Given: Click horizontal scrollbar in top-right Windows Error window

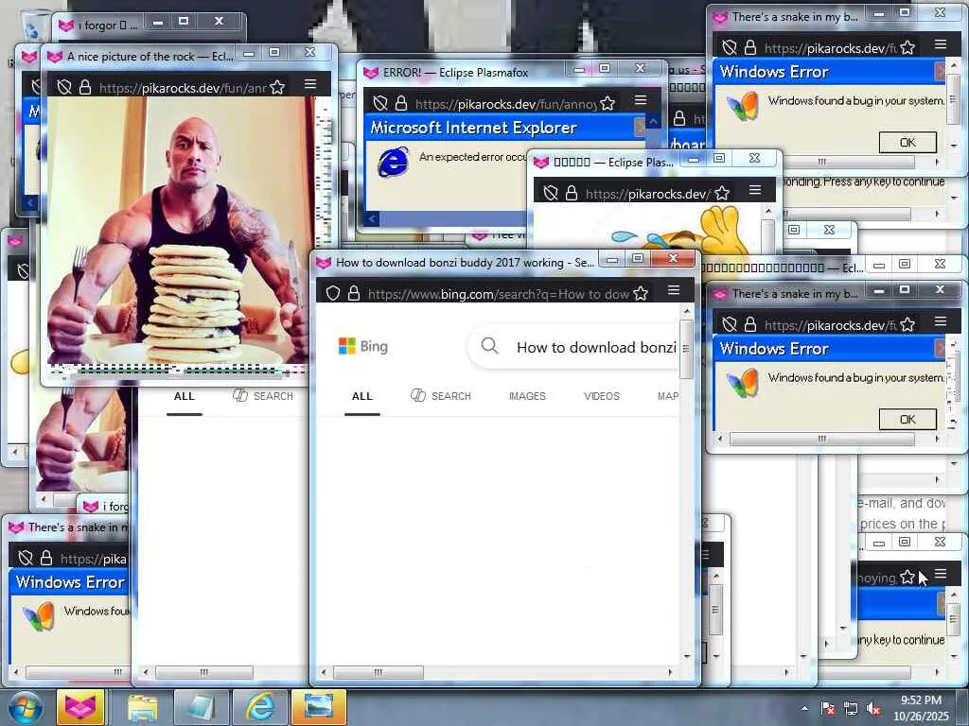Looking at the screenshot, I should pyautogui.click(x=822, y=162).
